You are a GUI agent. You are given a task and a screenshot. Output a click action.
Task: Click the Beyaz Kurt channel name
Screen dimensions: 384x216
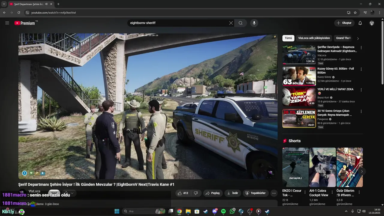[323, 97]
